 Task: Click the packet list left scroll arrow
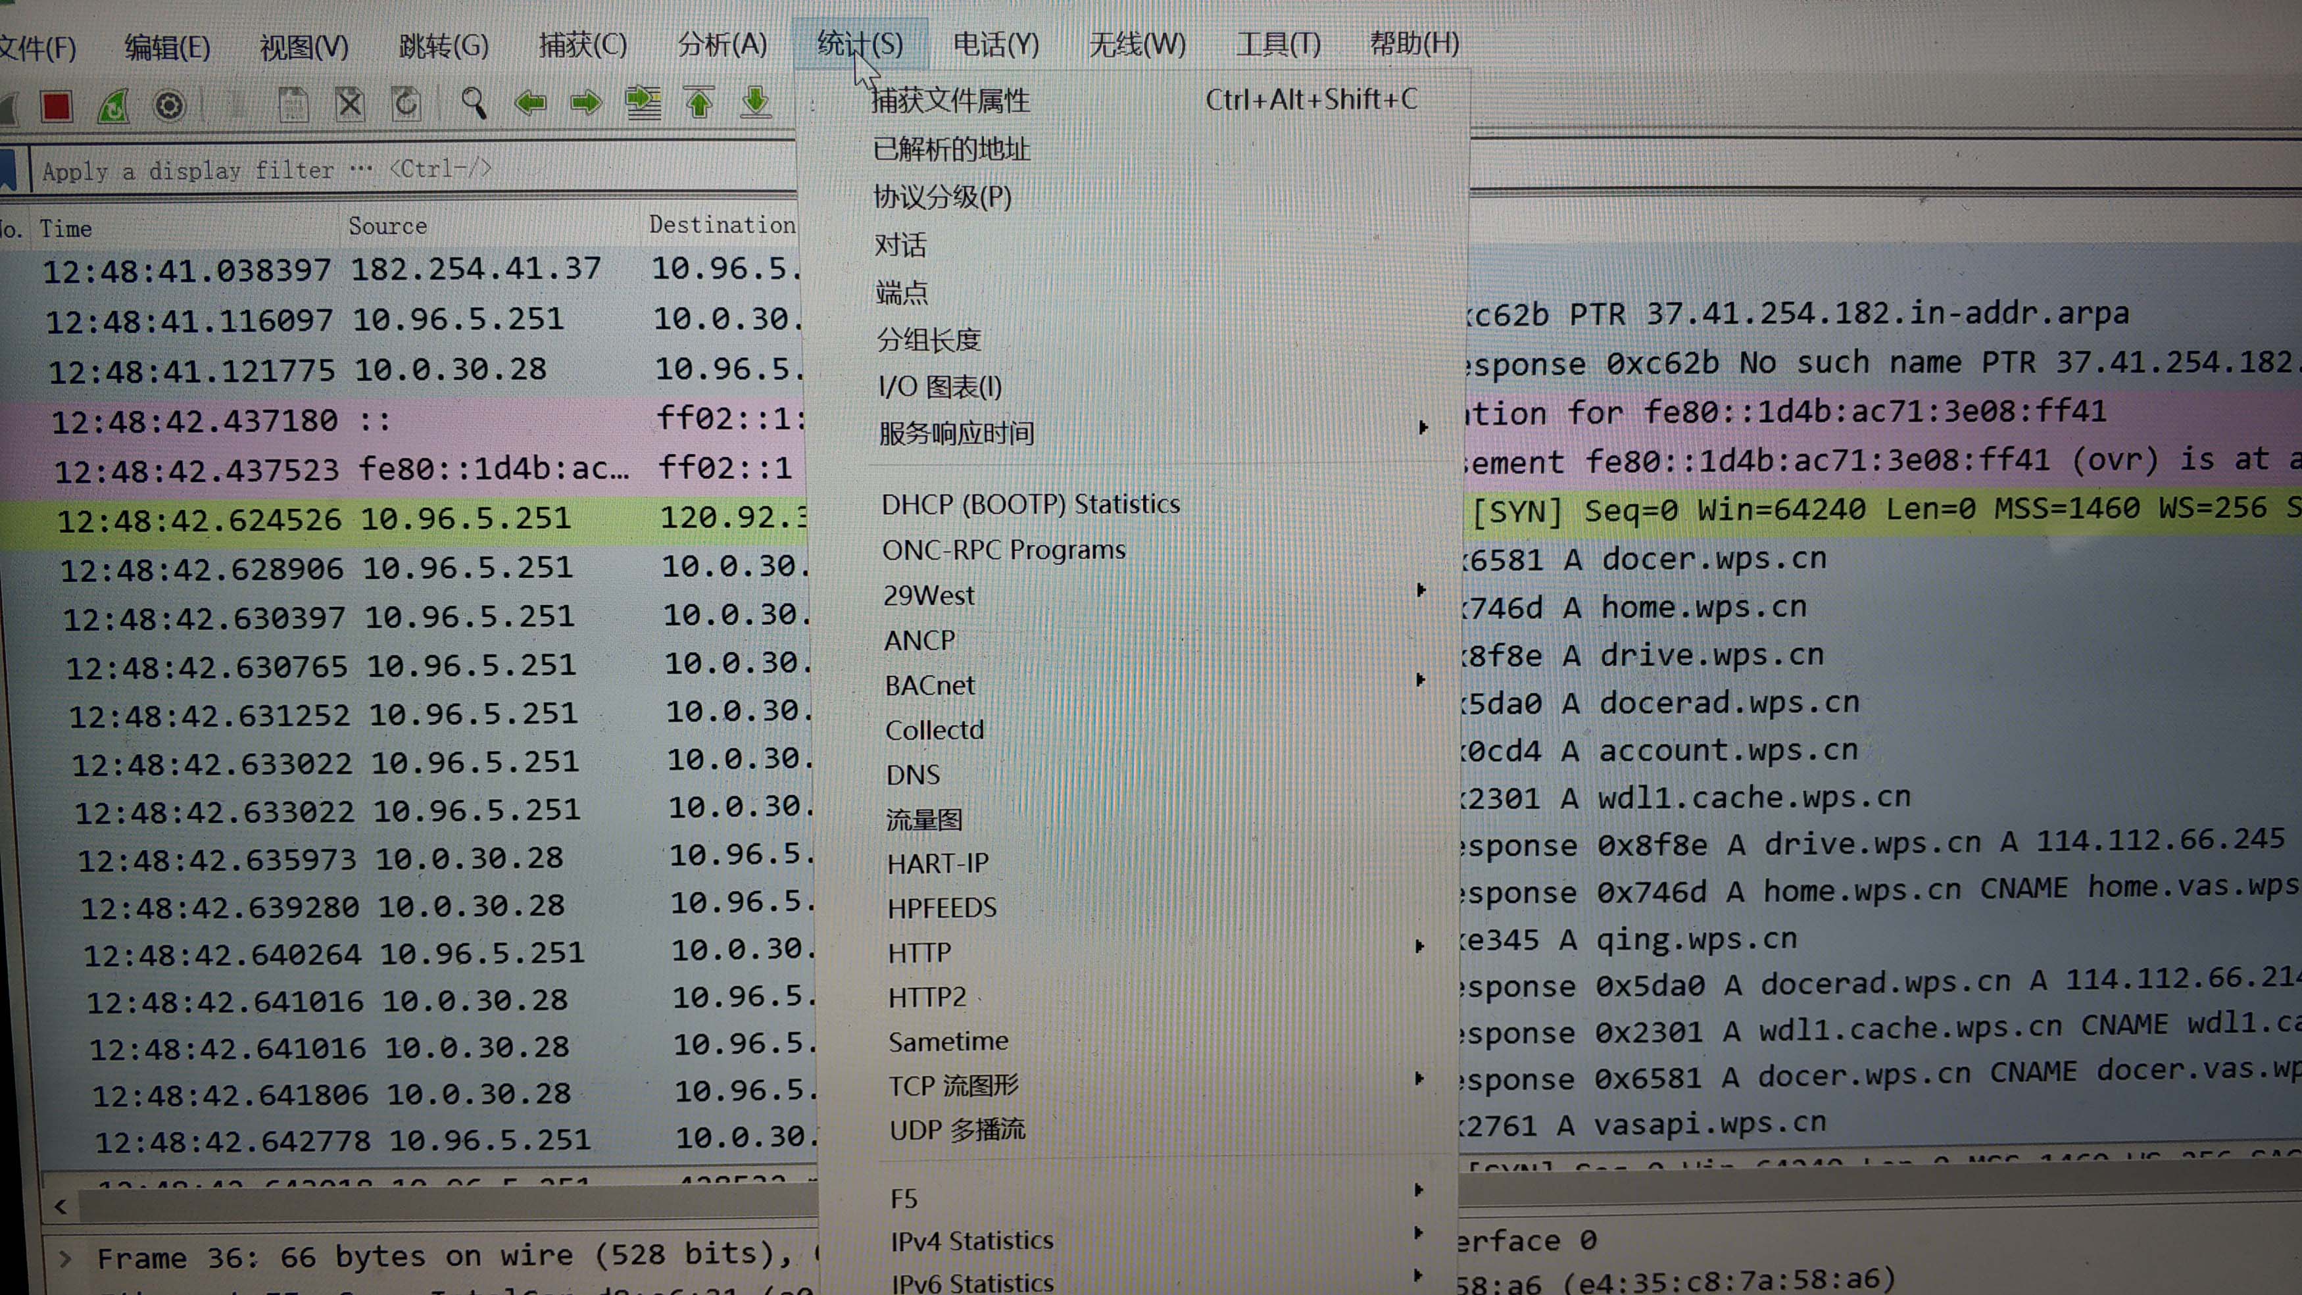coord(60,1206)
